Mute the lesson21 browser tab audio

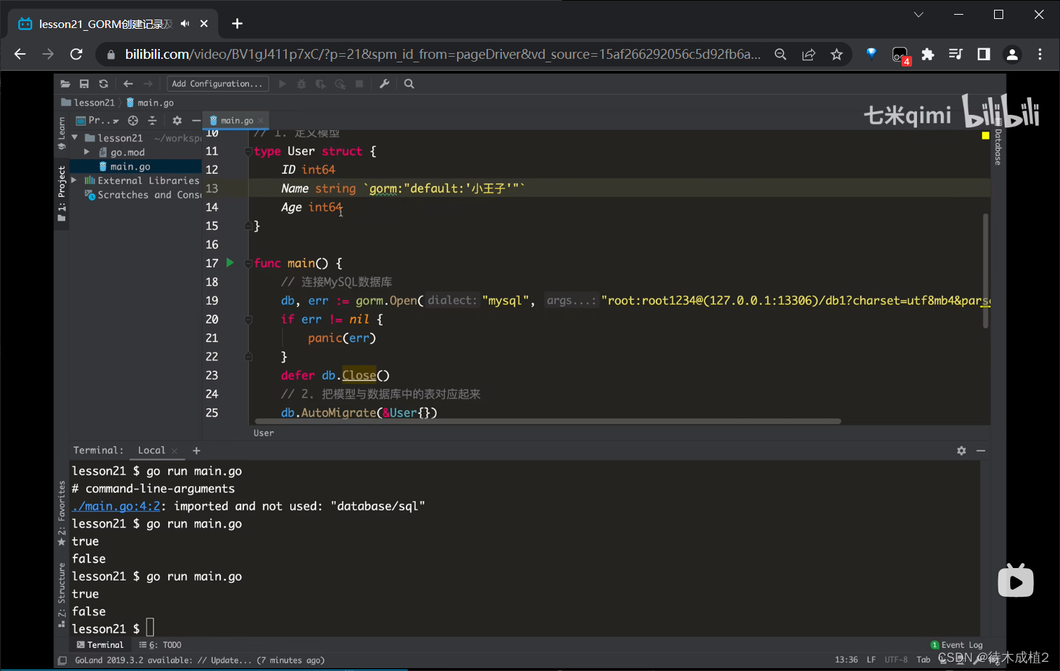pos(184,24)
